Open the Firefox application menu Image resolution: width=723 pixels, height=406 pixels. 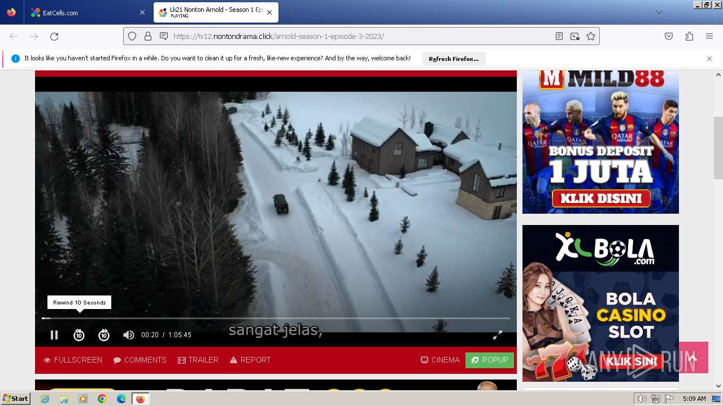tap(709, 36)
